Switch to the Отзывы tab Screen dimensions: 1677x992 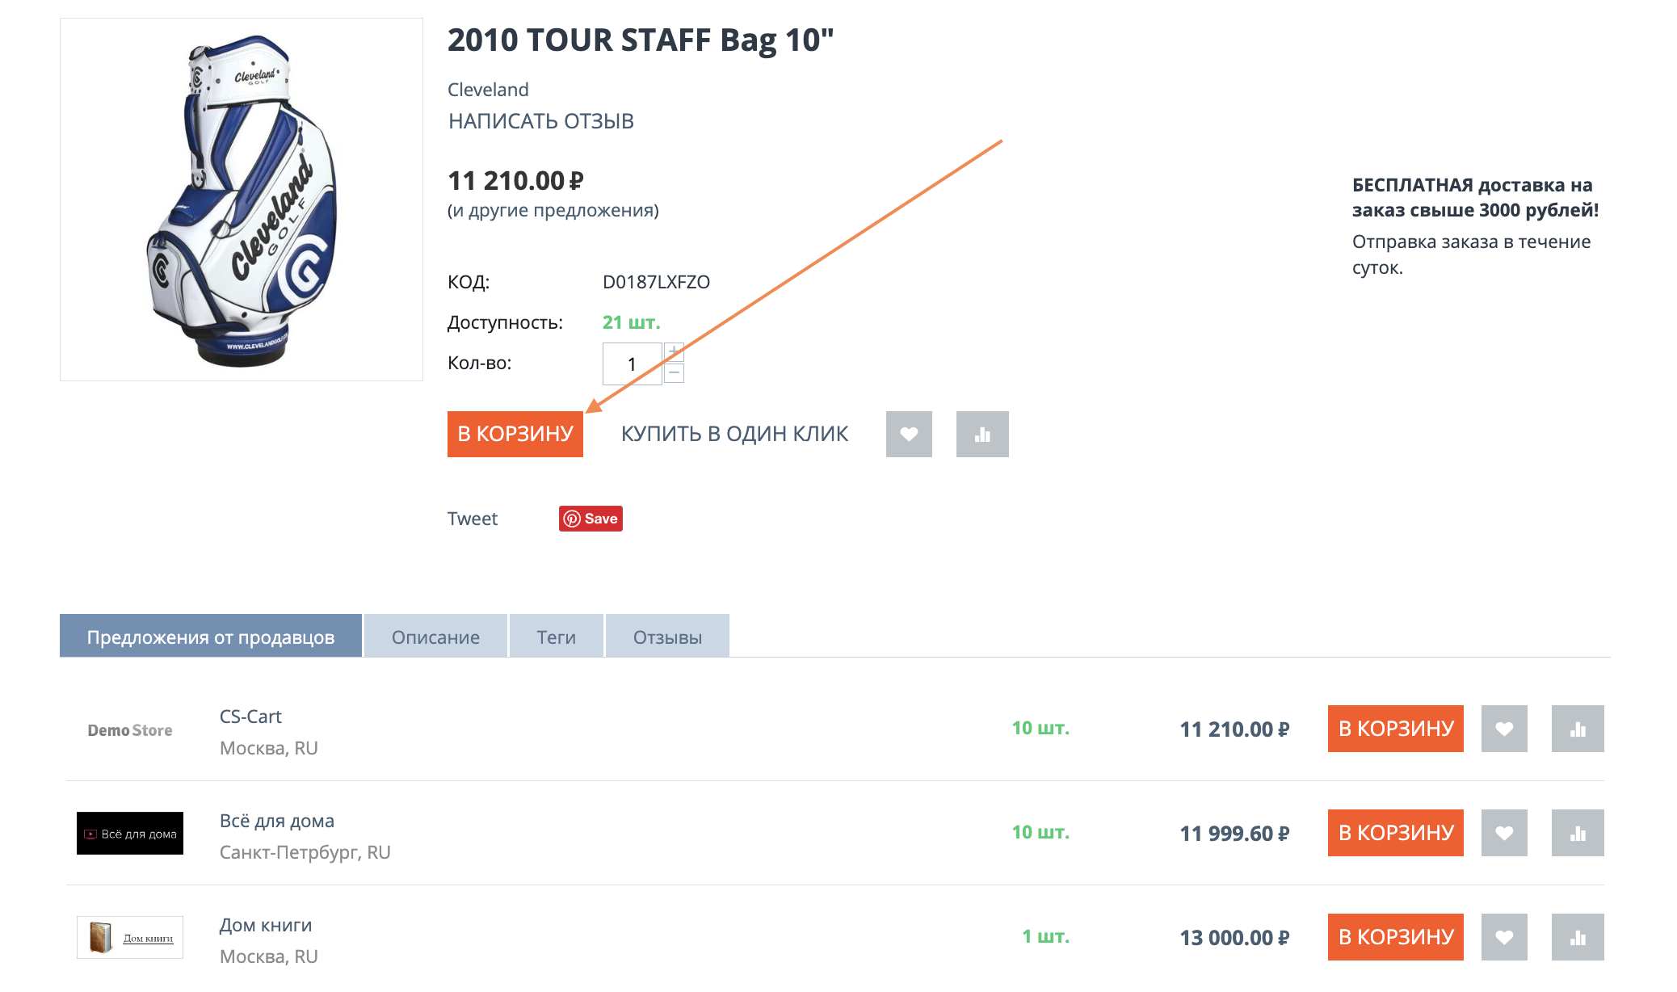click(667, 637)
